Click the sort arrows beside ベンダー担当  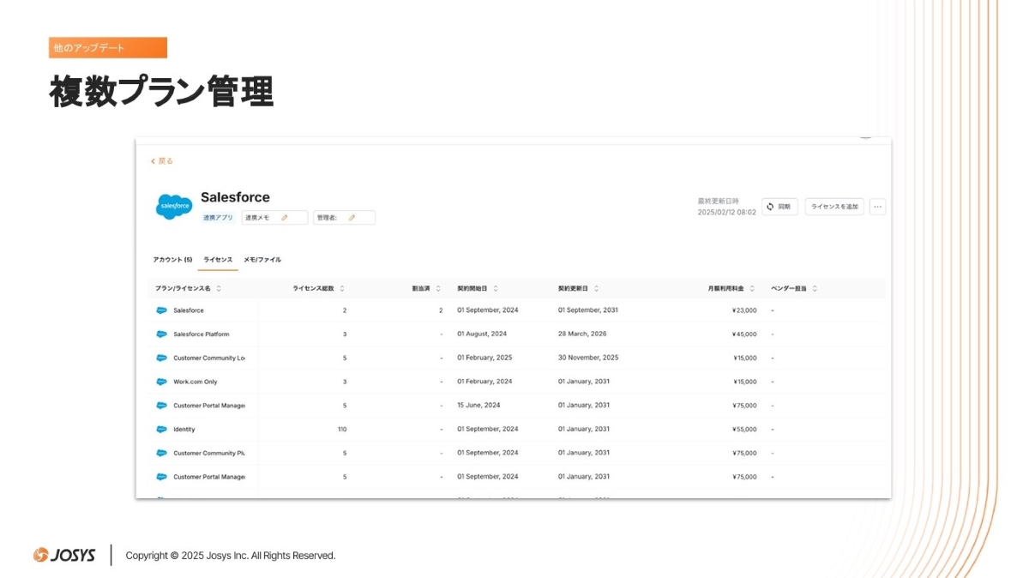click(815, 288)
